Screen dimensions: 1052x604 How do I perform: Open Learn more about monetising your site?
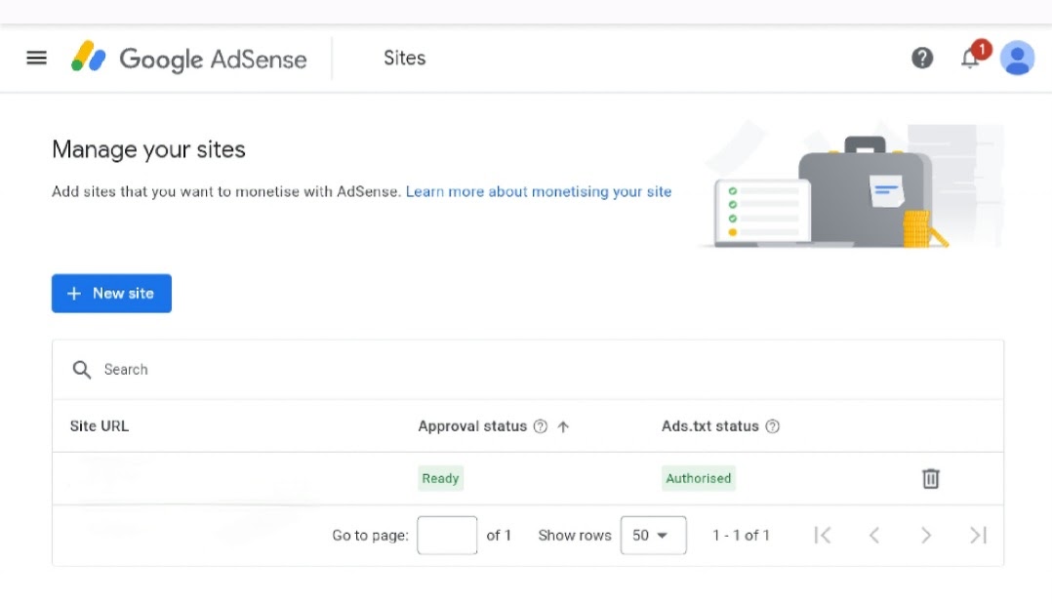coord(539,191)
